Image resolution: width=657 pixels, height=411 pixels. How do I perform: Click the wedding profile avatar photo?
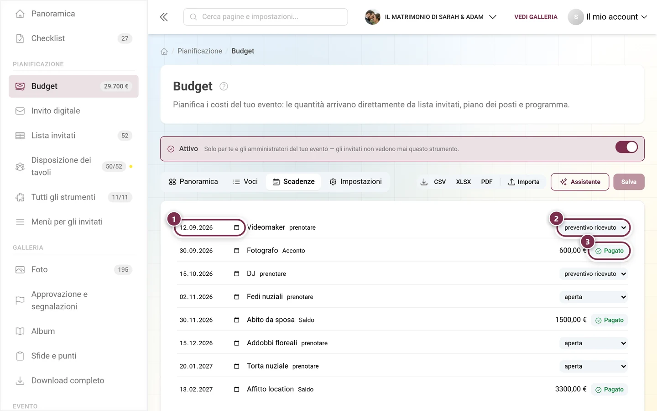click(372, 17)
